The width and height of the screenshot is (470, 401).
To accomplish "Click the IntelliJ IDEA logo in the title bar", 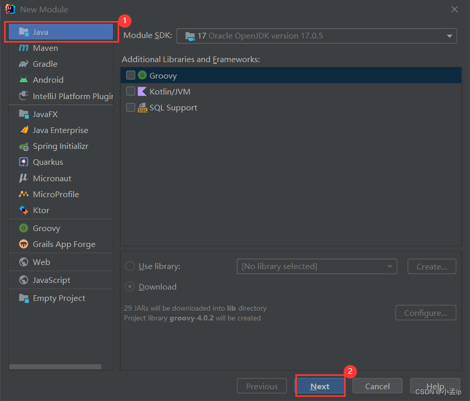I will (10, 9).
